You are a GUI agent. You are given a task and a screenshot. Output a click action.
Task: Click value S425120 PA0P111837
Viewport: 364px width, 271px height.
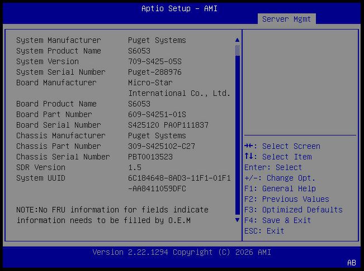point(168,125)
